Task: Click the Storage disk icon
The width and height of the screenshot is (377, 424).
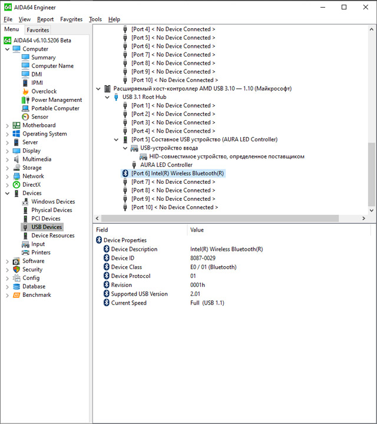Action: click(16, 168)
